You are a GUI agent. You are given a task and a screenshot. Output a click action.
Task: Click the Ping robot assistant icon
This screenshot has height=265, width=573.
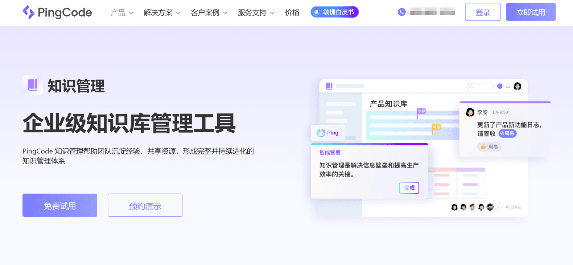click(321, 133)
